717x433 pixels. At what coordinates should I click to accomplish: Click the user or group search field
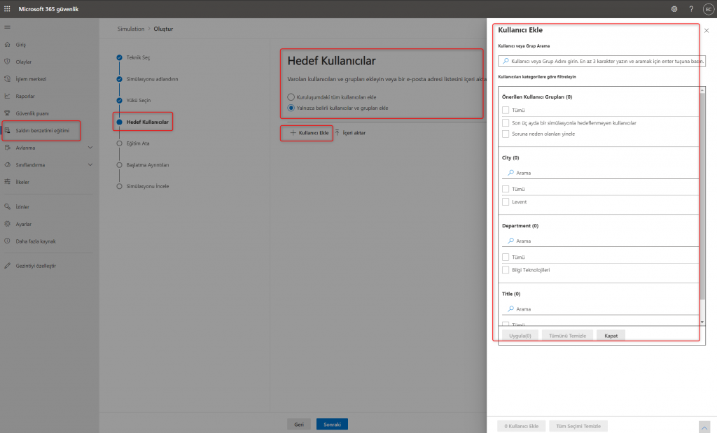602,62
